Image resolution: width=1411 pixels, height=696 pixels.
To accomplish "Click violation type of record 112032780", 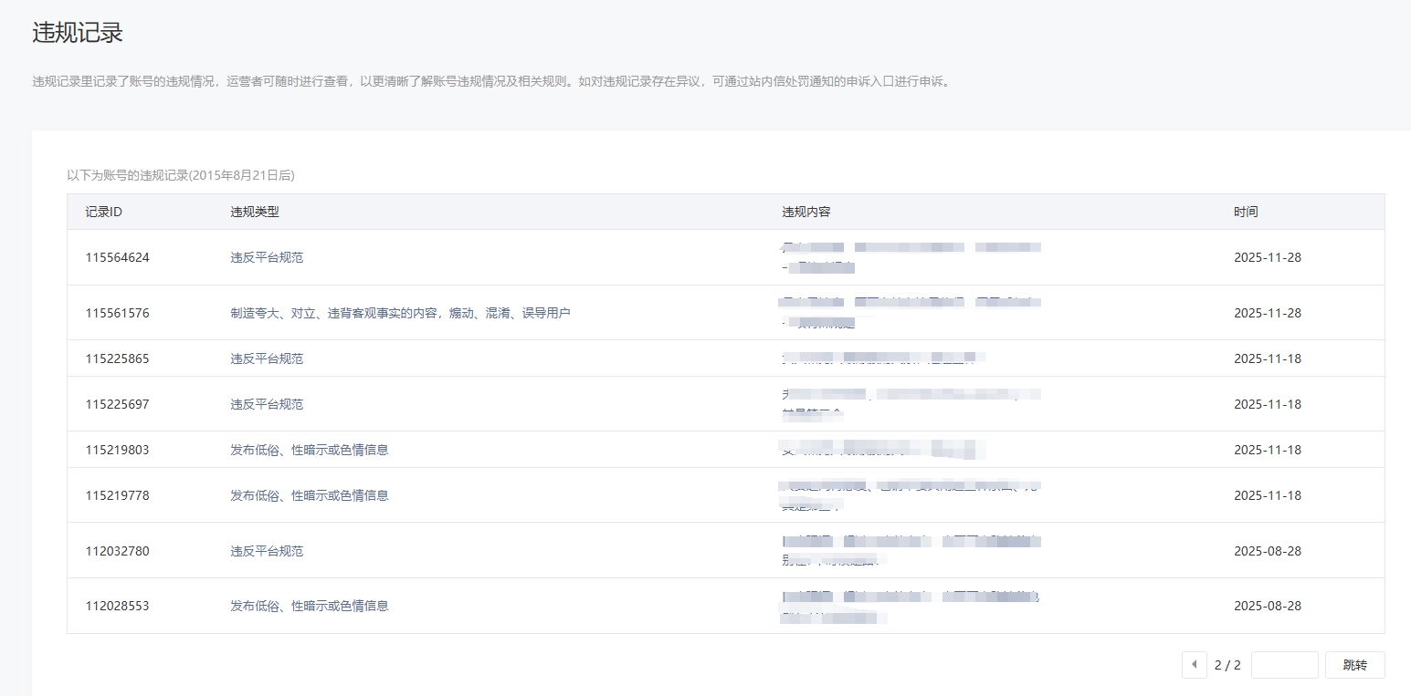I will (267, 551).
